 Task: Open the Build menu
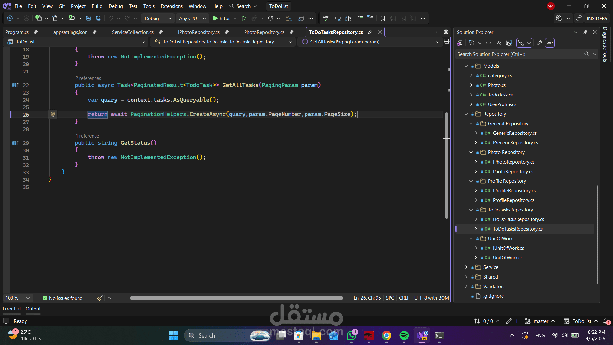97,6
